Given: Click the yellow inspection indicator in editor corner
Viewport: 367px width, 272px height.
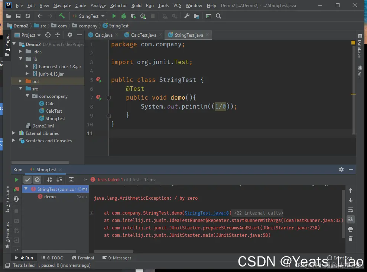Looking at the screenshot, I should click(353, 43).
